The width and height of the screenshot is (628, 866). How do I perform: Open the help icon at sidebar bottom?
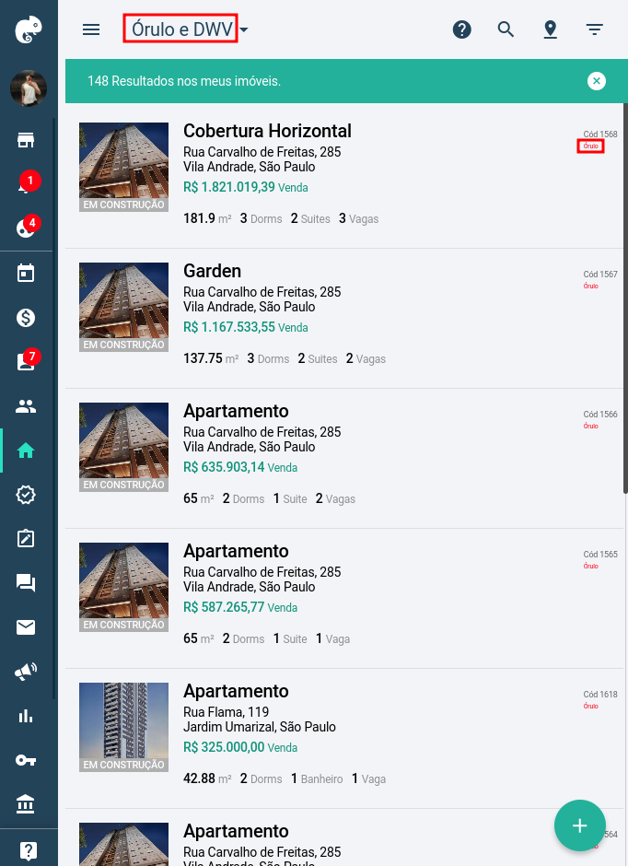(29, 851)
